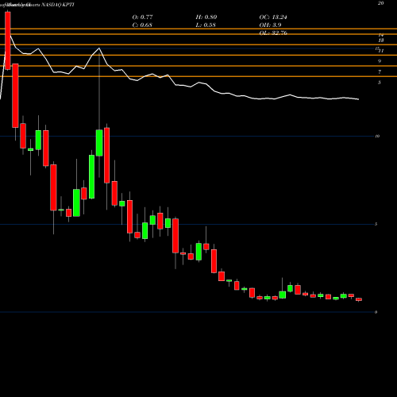Click the "OL: 32.76" reading

273,33
